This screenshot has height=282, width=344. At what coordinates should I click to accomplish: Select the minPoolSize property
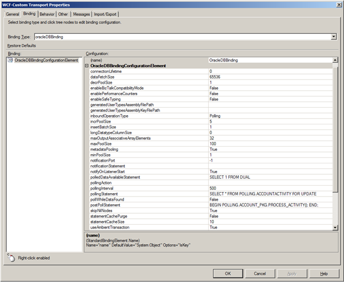tap(211, 155)
